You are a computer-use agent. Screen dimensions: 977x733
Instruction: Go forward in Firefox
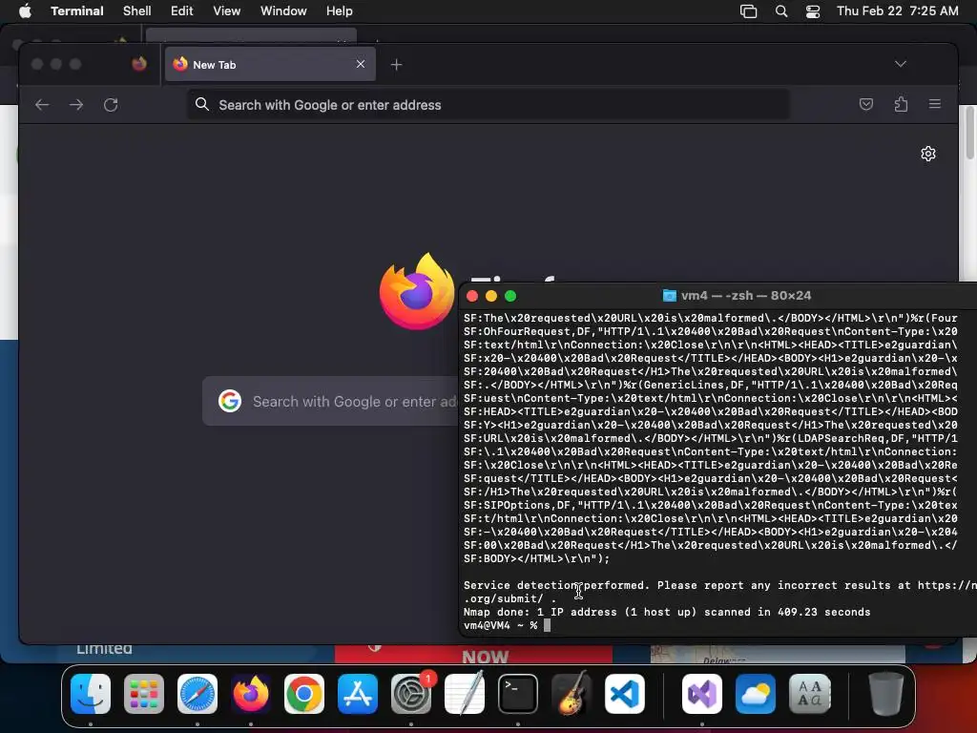click(76, 105)
